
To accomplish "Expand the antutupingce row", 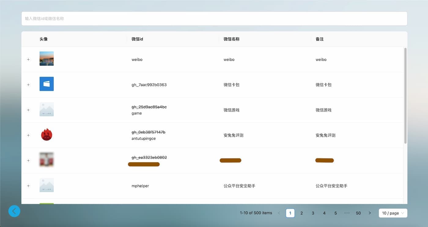I will (28, 135).
